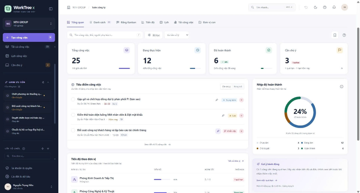Switch to Tổng quan tab
Screen dimensions: 360x193
pyautogui.click(x=75, y=22)
